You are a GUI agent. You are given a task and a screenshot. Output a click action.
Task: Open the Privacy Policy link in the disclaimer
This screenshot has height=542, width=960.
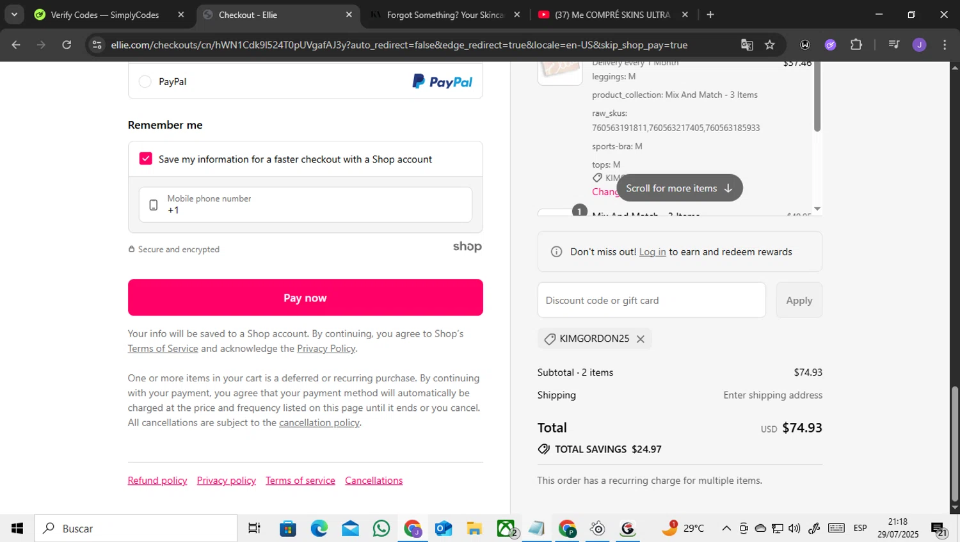[x=326, y=348]
